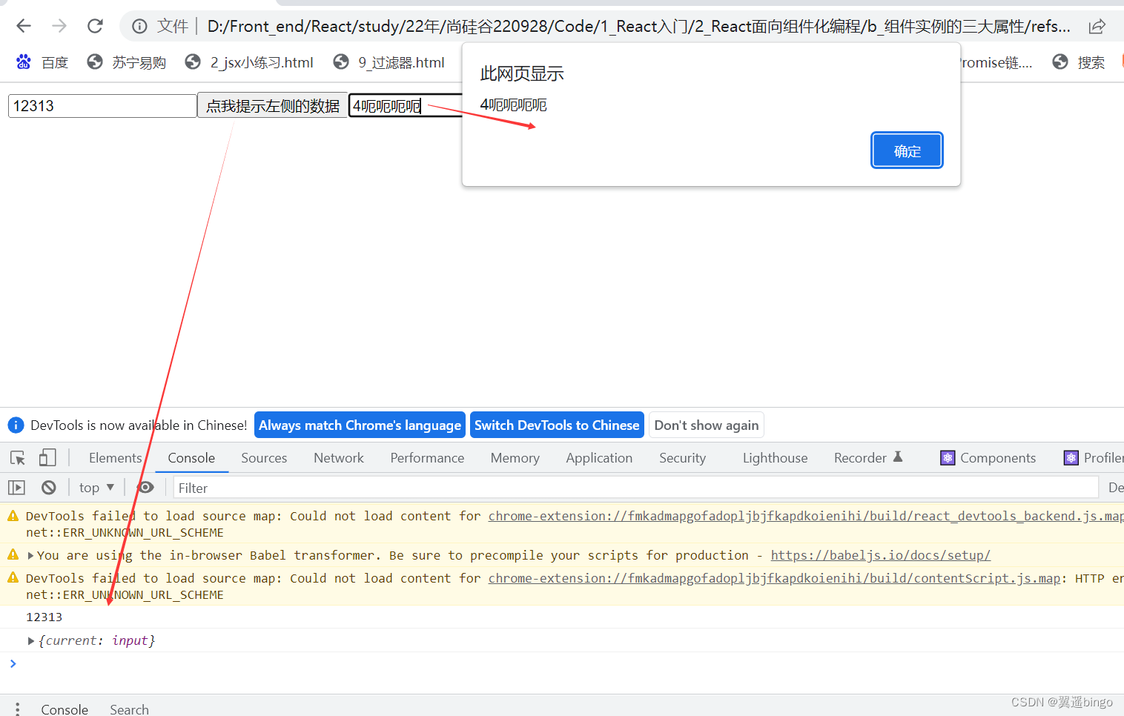
Task: Select the Search drawer tab
Action: click(x=129, y=709)
